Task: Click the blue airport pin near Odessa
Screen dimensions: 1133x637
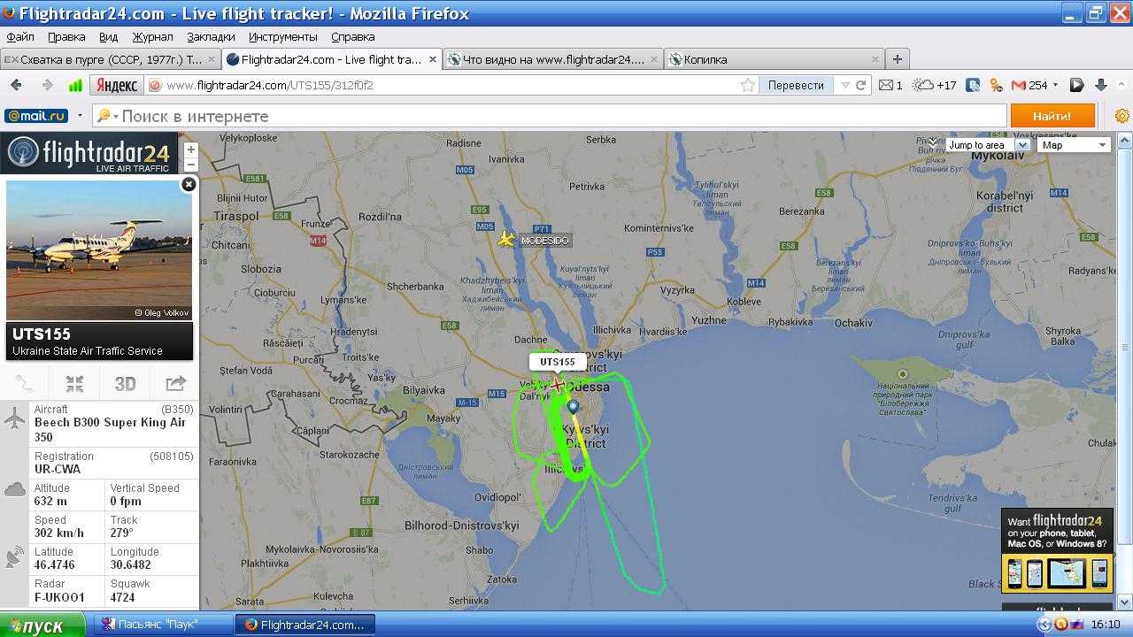Action: point(573,407)
